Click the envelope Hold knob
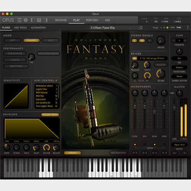Viewport: 191px width, 191px height. [26, 147]
